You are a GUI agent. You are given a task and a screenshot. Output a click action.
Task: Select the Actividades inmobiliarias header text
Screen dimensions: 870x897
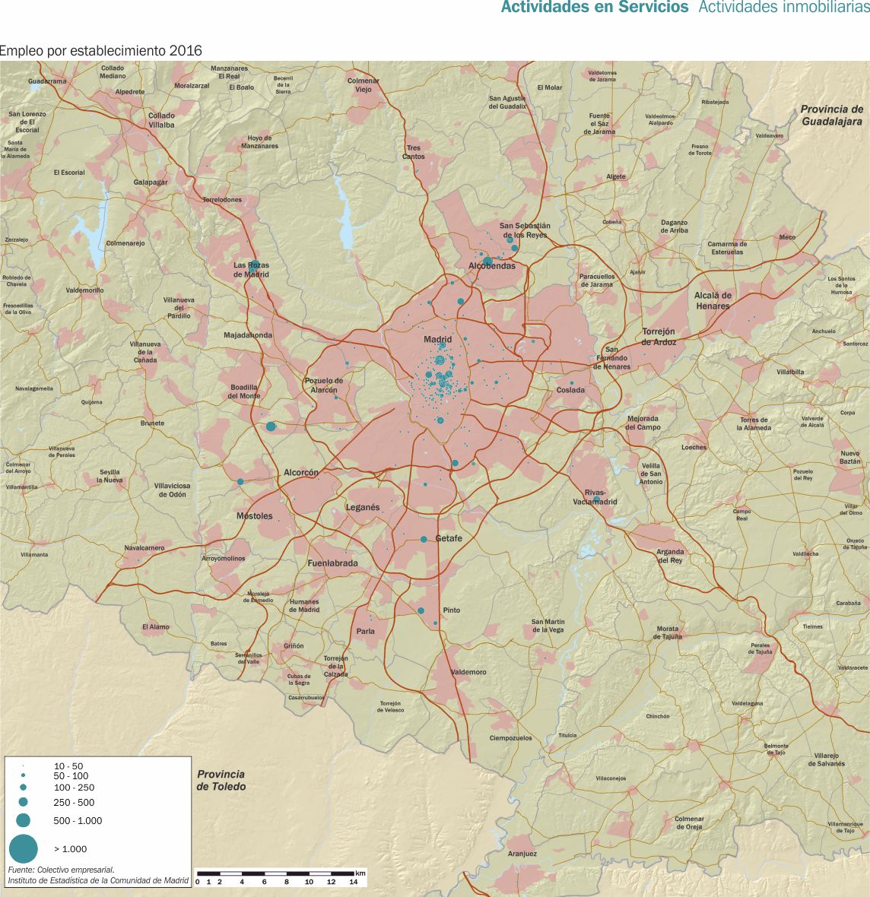(783, 8)
